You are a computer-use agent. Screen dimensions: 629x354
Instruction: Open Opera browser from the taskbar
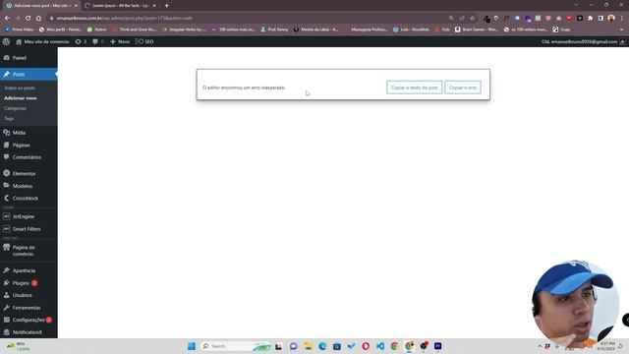point(366,346)
